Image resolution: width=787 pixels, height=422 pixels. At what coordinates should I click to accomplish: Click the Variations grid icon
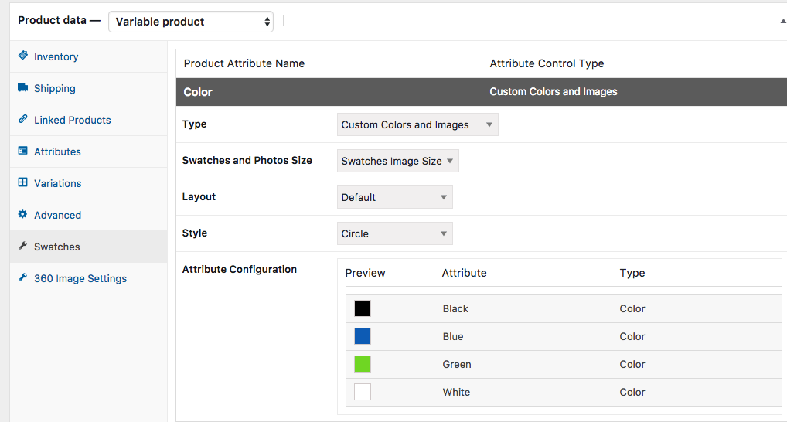point(23,183)
